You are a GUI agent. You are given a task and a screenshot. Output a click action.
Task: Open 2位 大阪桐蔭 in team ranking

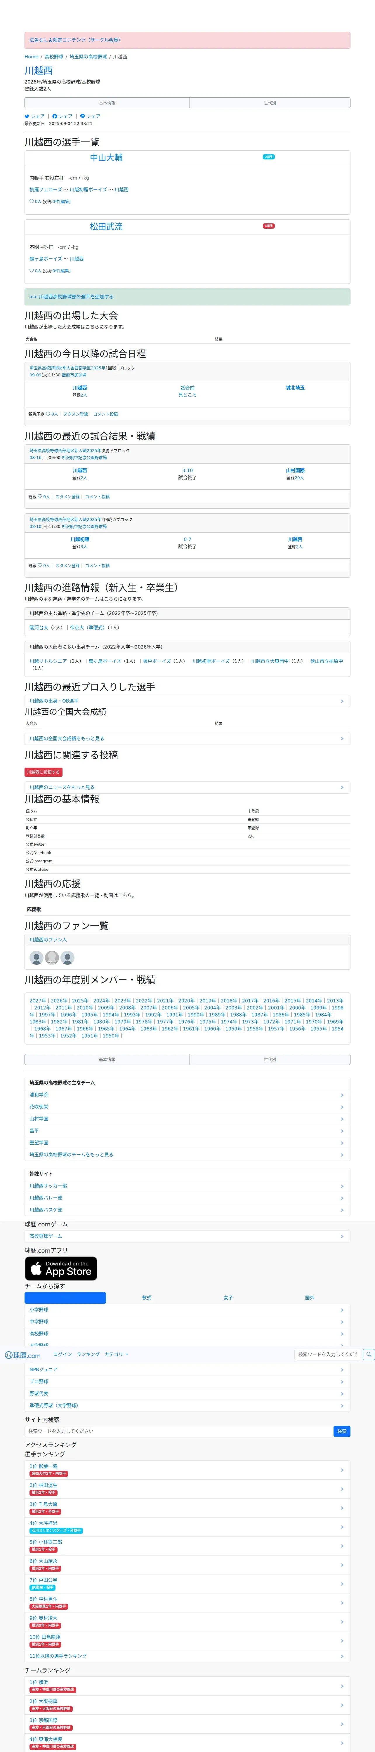tap(187, 1705)
